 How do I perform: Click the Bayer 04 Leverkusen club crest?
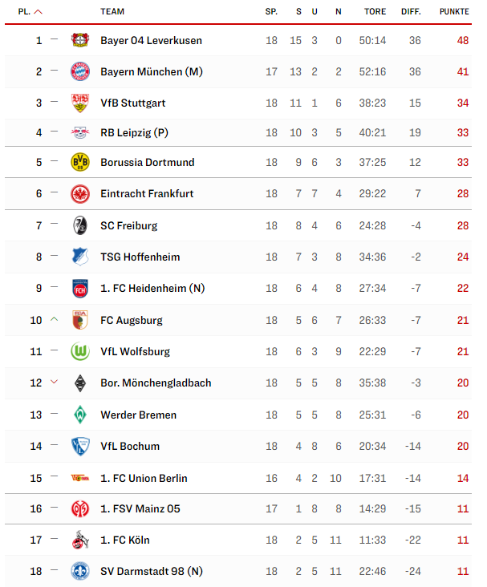tap(79, 40)
